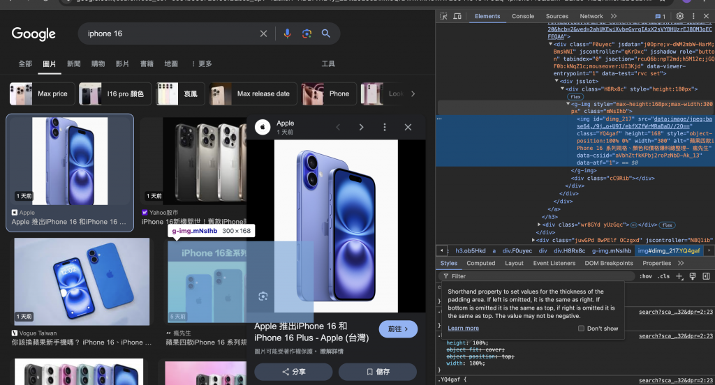The height and width of the screenshot is (385, 715).
Task: Switch to the Console panel
Action: pos(523,16)
